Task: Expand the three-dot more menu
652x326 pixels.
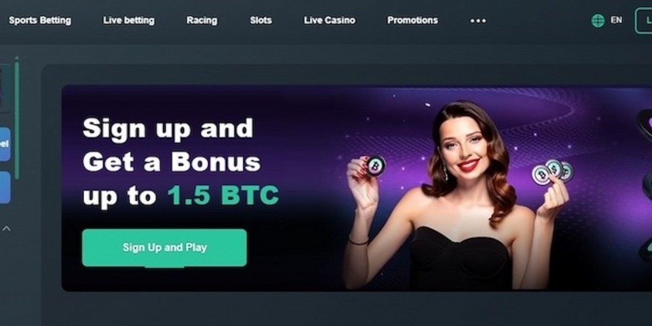Action: tap(478, 21)
